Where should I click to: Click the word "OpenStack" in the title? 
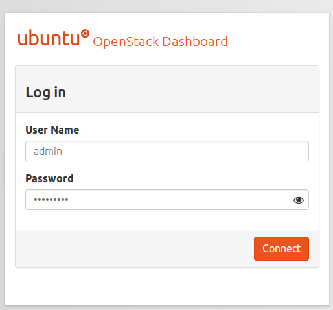[126, 42]
